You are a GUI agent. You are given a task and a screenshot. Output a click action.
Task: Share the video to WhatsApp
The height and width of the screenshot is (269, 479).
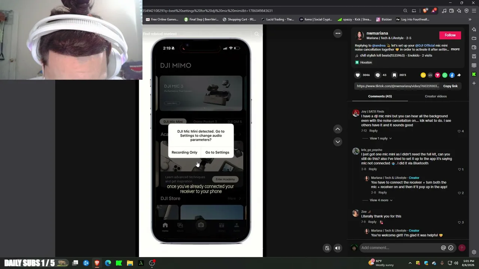[x=445, y=75]
